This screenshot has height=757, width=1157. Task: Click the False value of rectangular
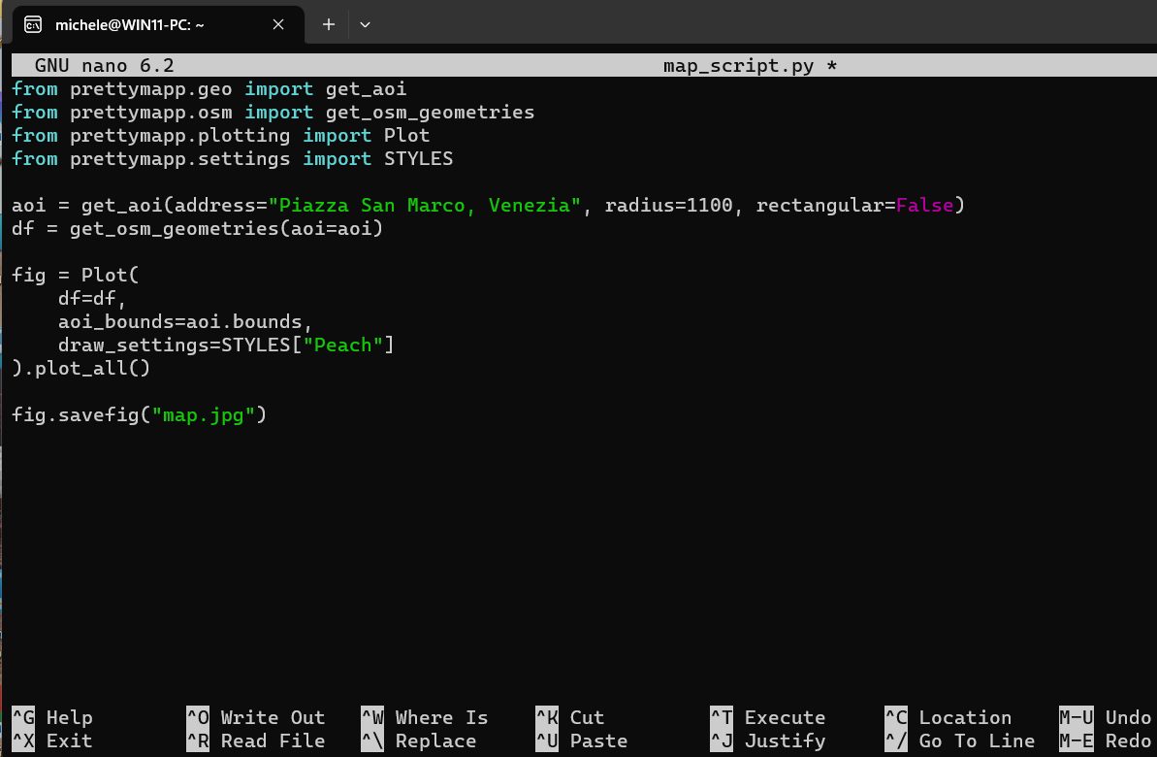pos(924,206)
